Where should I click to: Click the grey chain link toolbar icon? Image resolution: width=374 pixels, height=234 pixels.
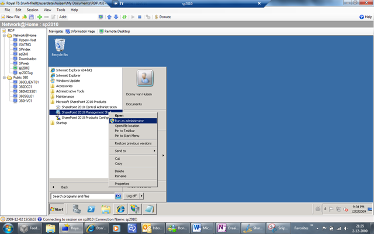(148, 17)
